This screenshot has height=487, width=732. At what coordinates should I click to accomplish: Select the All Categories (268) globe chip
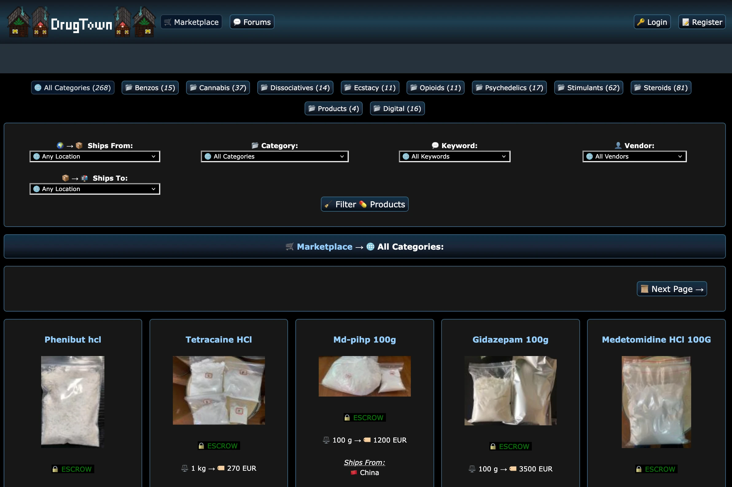(x=73, y=88)
